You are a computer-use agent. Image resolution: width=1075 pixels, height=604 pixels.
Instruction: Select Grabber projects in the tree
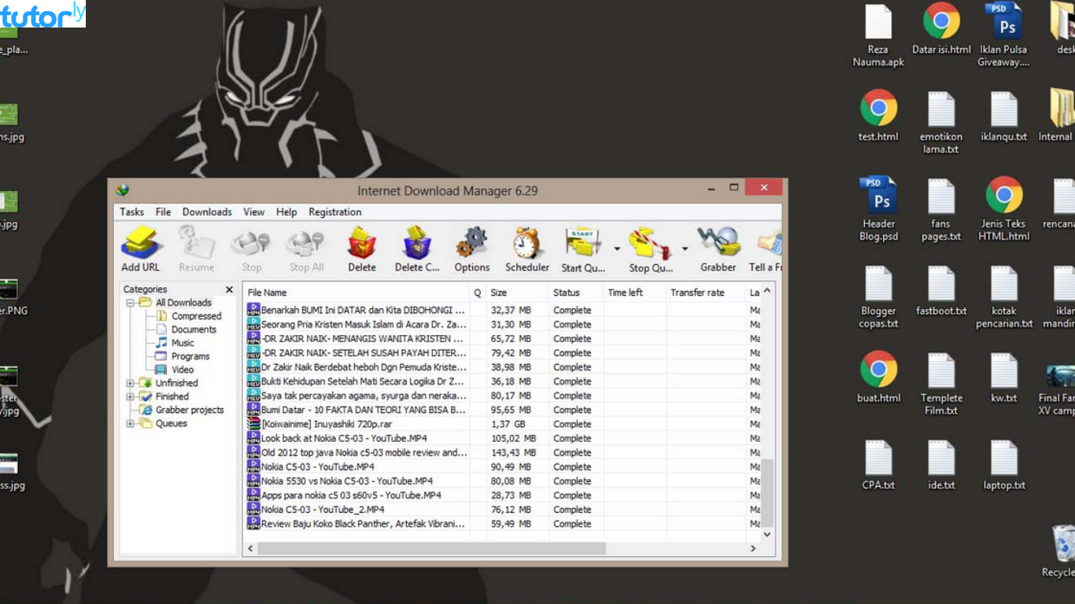click(190, 411)
